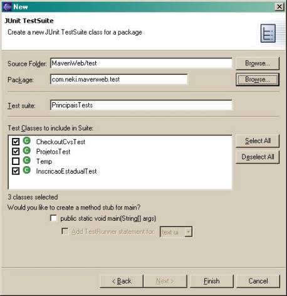The height and width of the screenshot is (296, 287).
Task: Click the Package text field
Action: click(118, 80)
